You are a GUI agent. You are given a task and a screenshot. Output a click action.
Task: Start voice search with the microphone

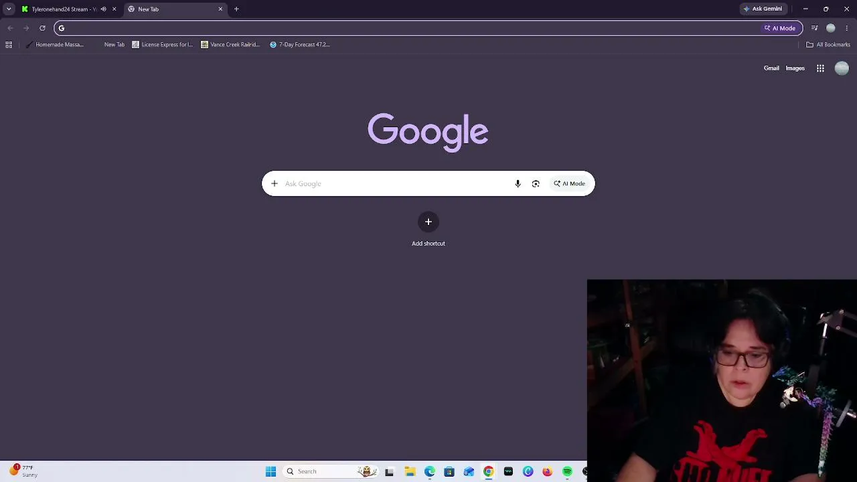518,183
